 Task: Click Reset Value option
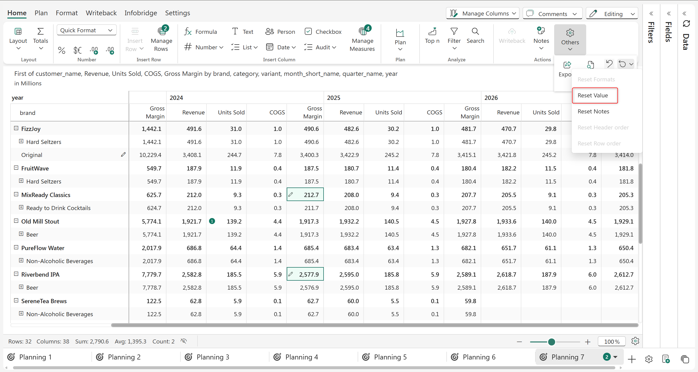592,95
